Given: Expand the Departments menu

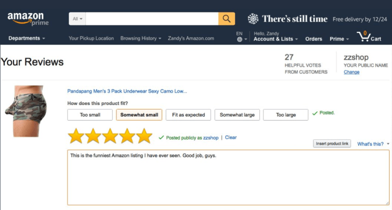Looking at the screenshot, I should point(27,38).
